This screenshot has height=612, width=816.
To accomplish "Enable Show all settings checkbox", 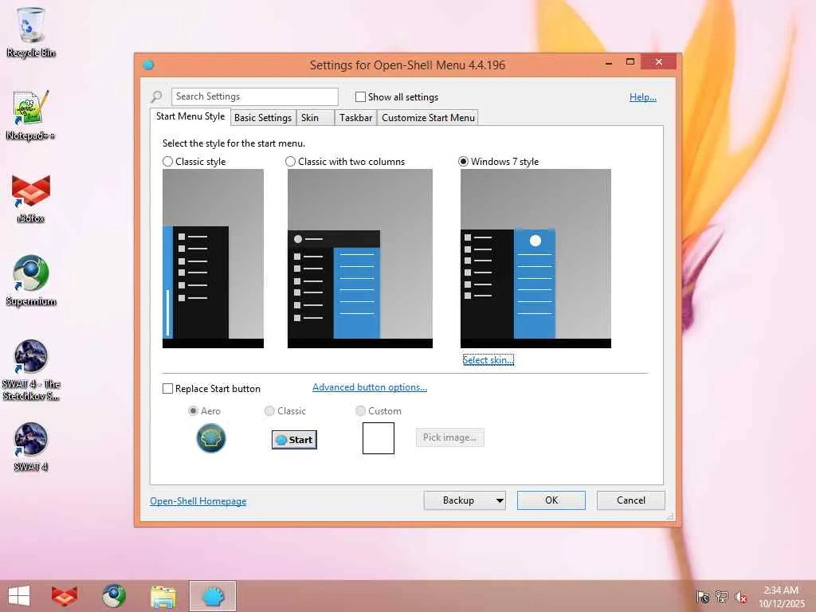I will tap(360, 96).
